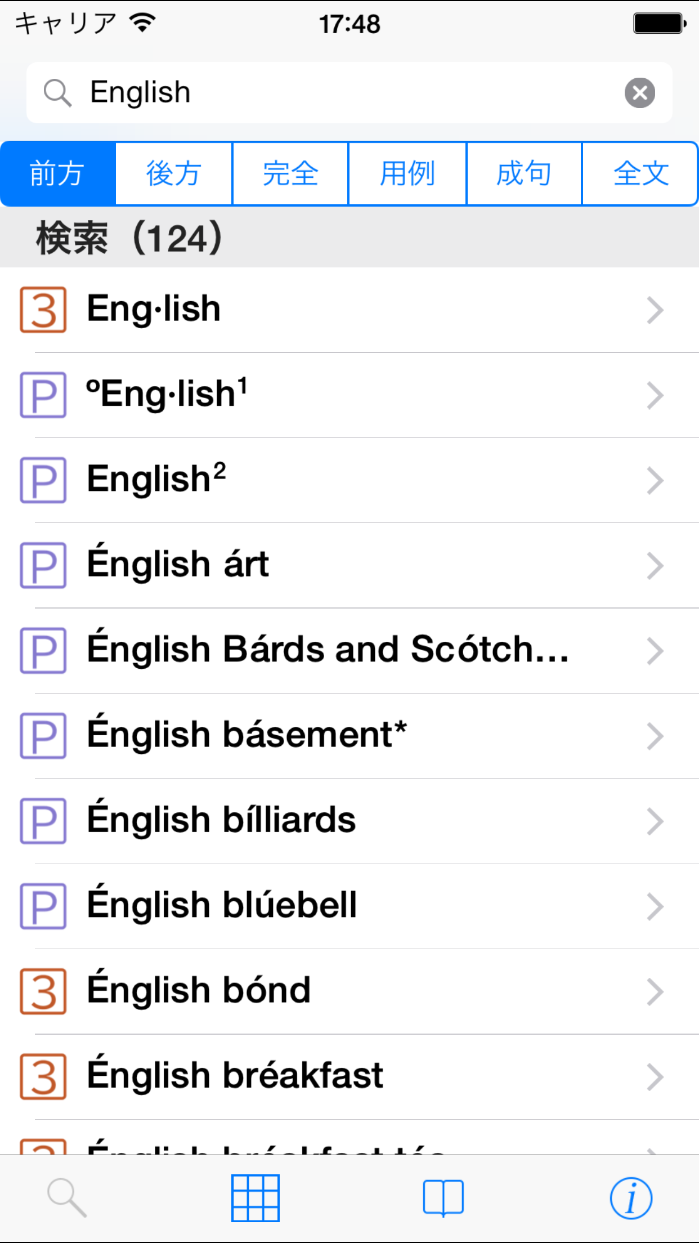Tap the orange 3 icon beside English bónd
The image size is (699, 1243).
[x=43, y=991]
